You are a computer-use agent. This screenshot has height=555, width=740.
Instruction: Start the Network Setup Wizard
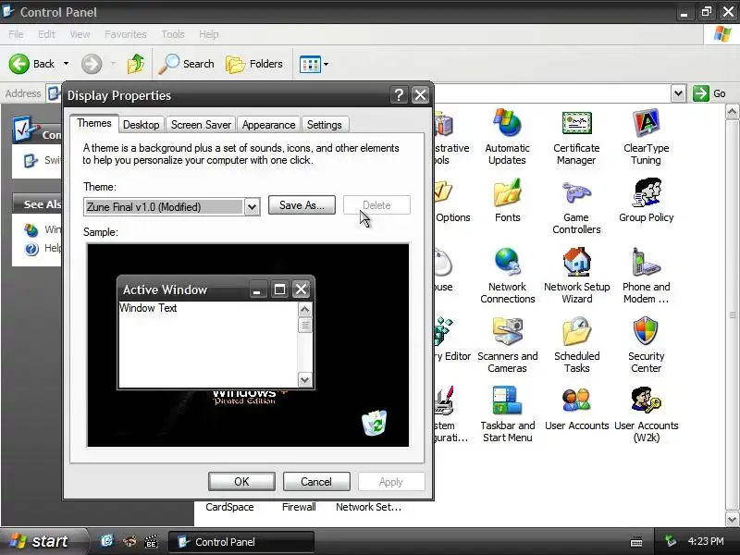pos(576,276)
